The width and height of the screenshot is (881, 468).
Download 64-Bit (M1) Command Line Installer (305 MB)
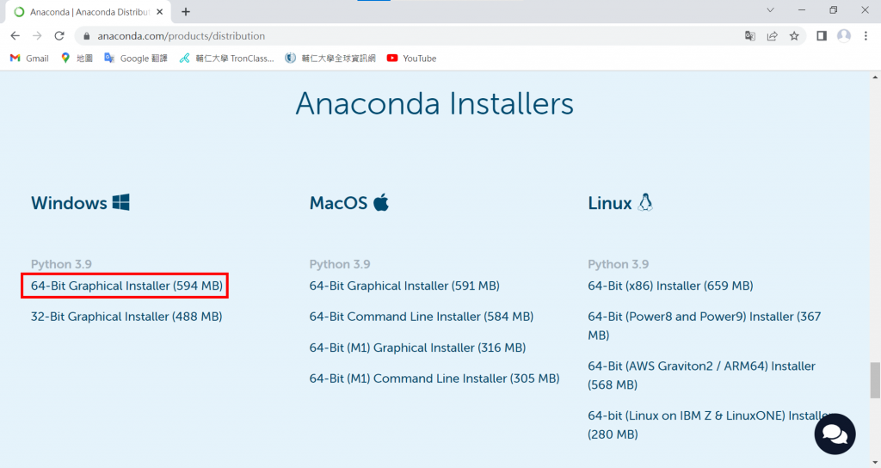click(x=434, y=379)
